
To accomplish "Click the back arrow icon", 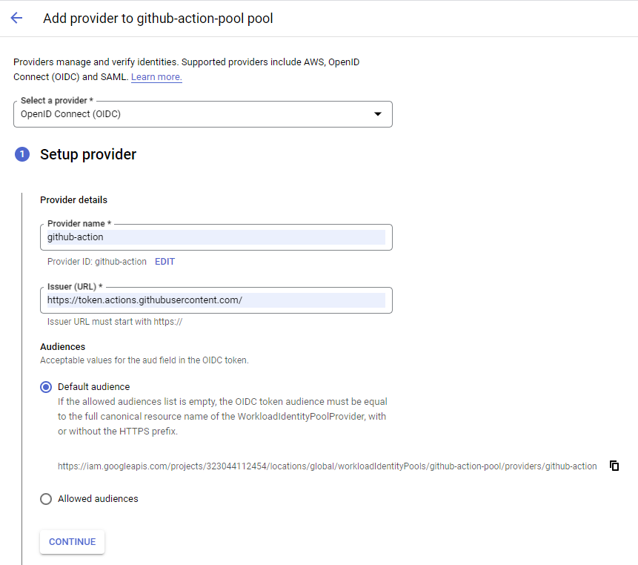I will 17,18.
